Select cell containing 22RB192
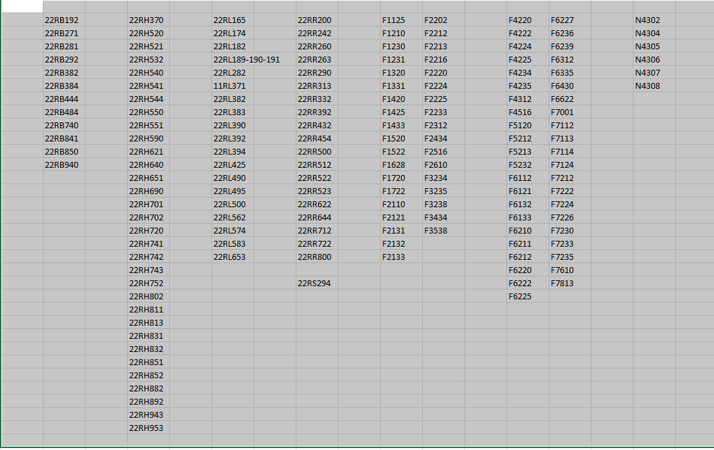Screen dimensions: 714x450 pos(61,20)
